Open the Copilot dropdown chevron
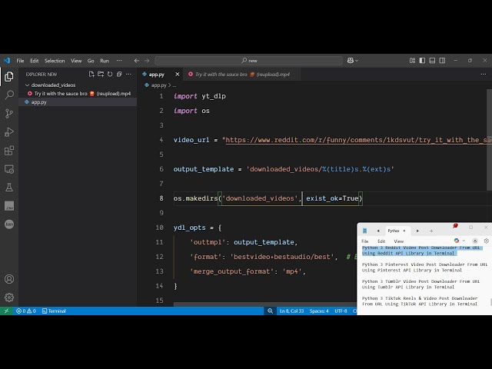 point(357,61)
